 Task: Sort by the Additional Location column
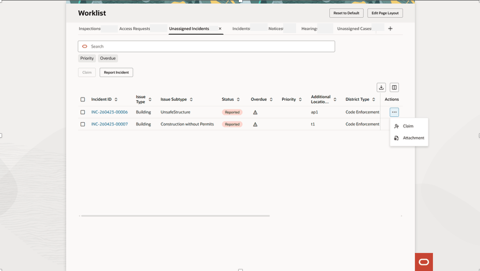[335, 100]
